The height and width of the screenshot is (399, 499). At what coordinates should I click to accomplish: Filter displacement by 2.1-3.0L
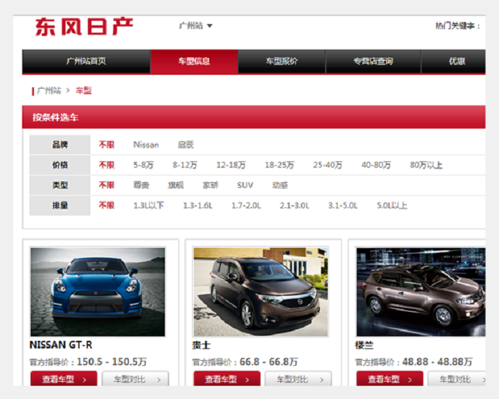tap(295, 206)
